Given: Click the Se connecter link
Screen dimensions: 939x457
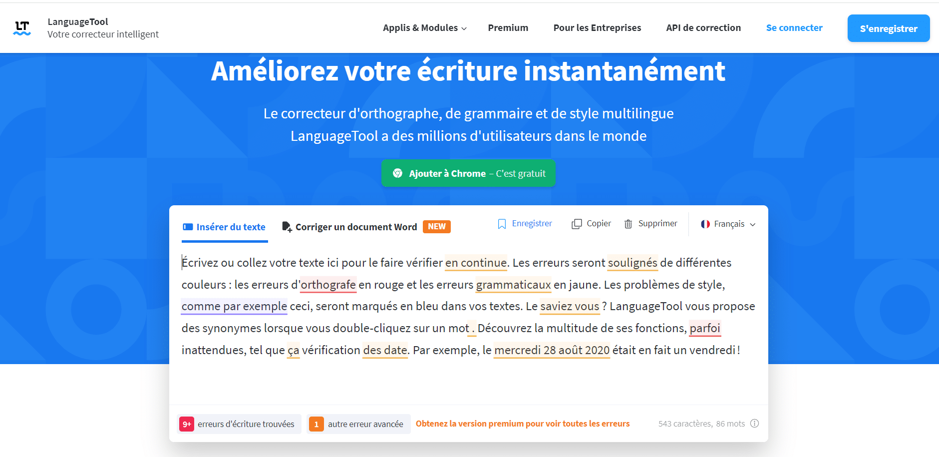Looking at the screenshot, I should tap(794, 28).
